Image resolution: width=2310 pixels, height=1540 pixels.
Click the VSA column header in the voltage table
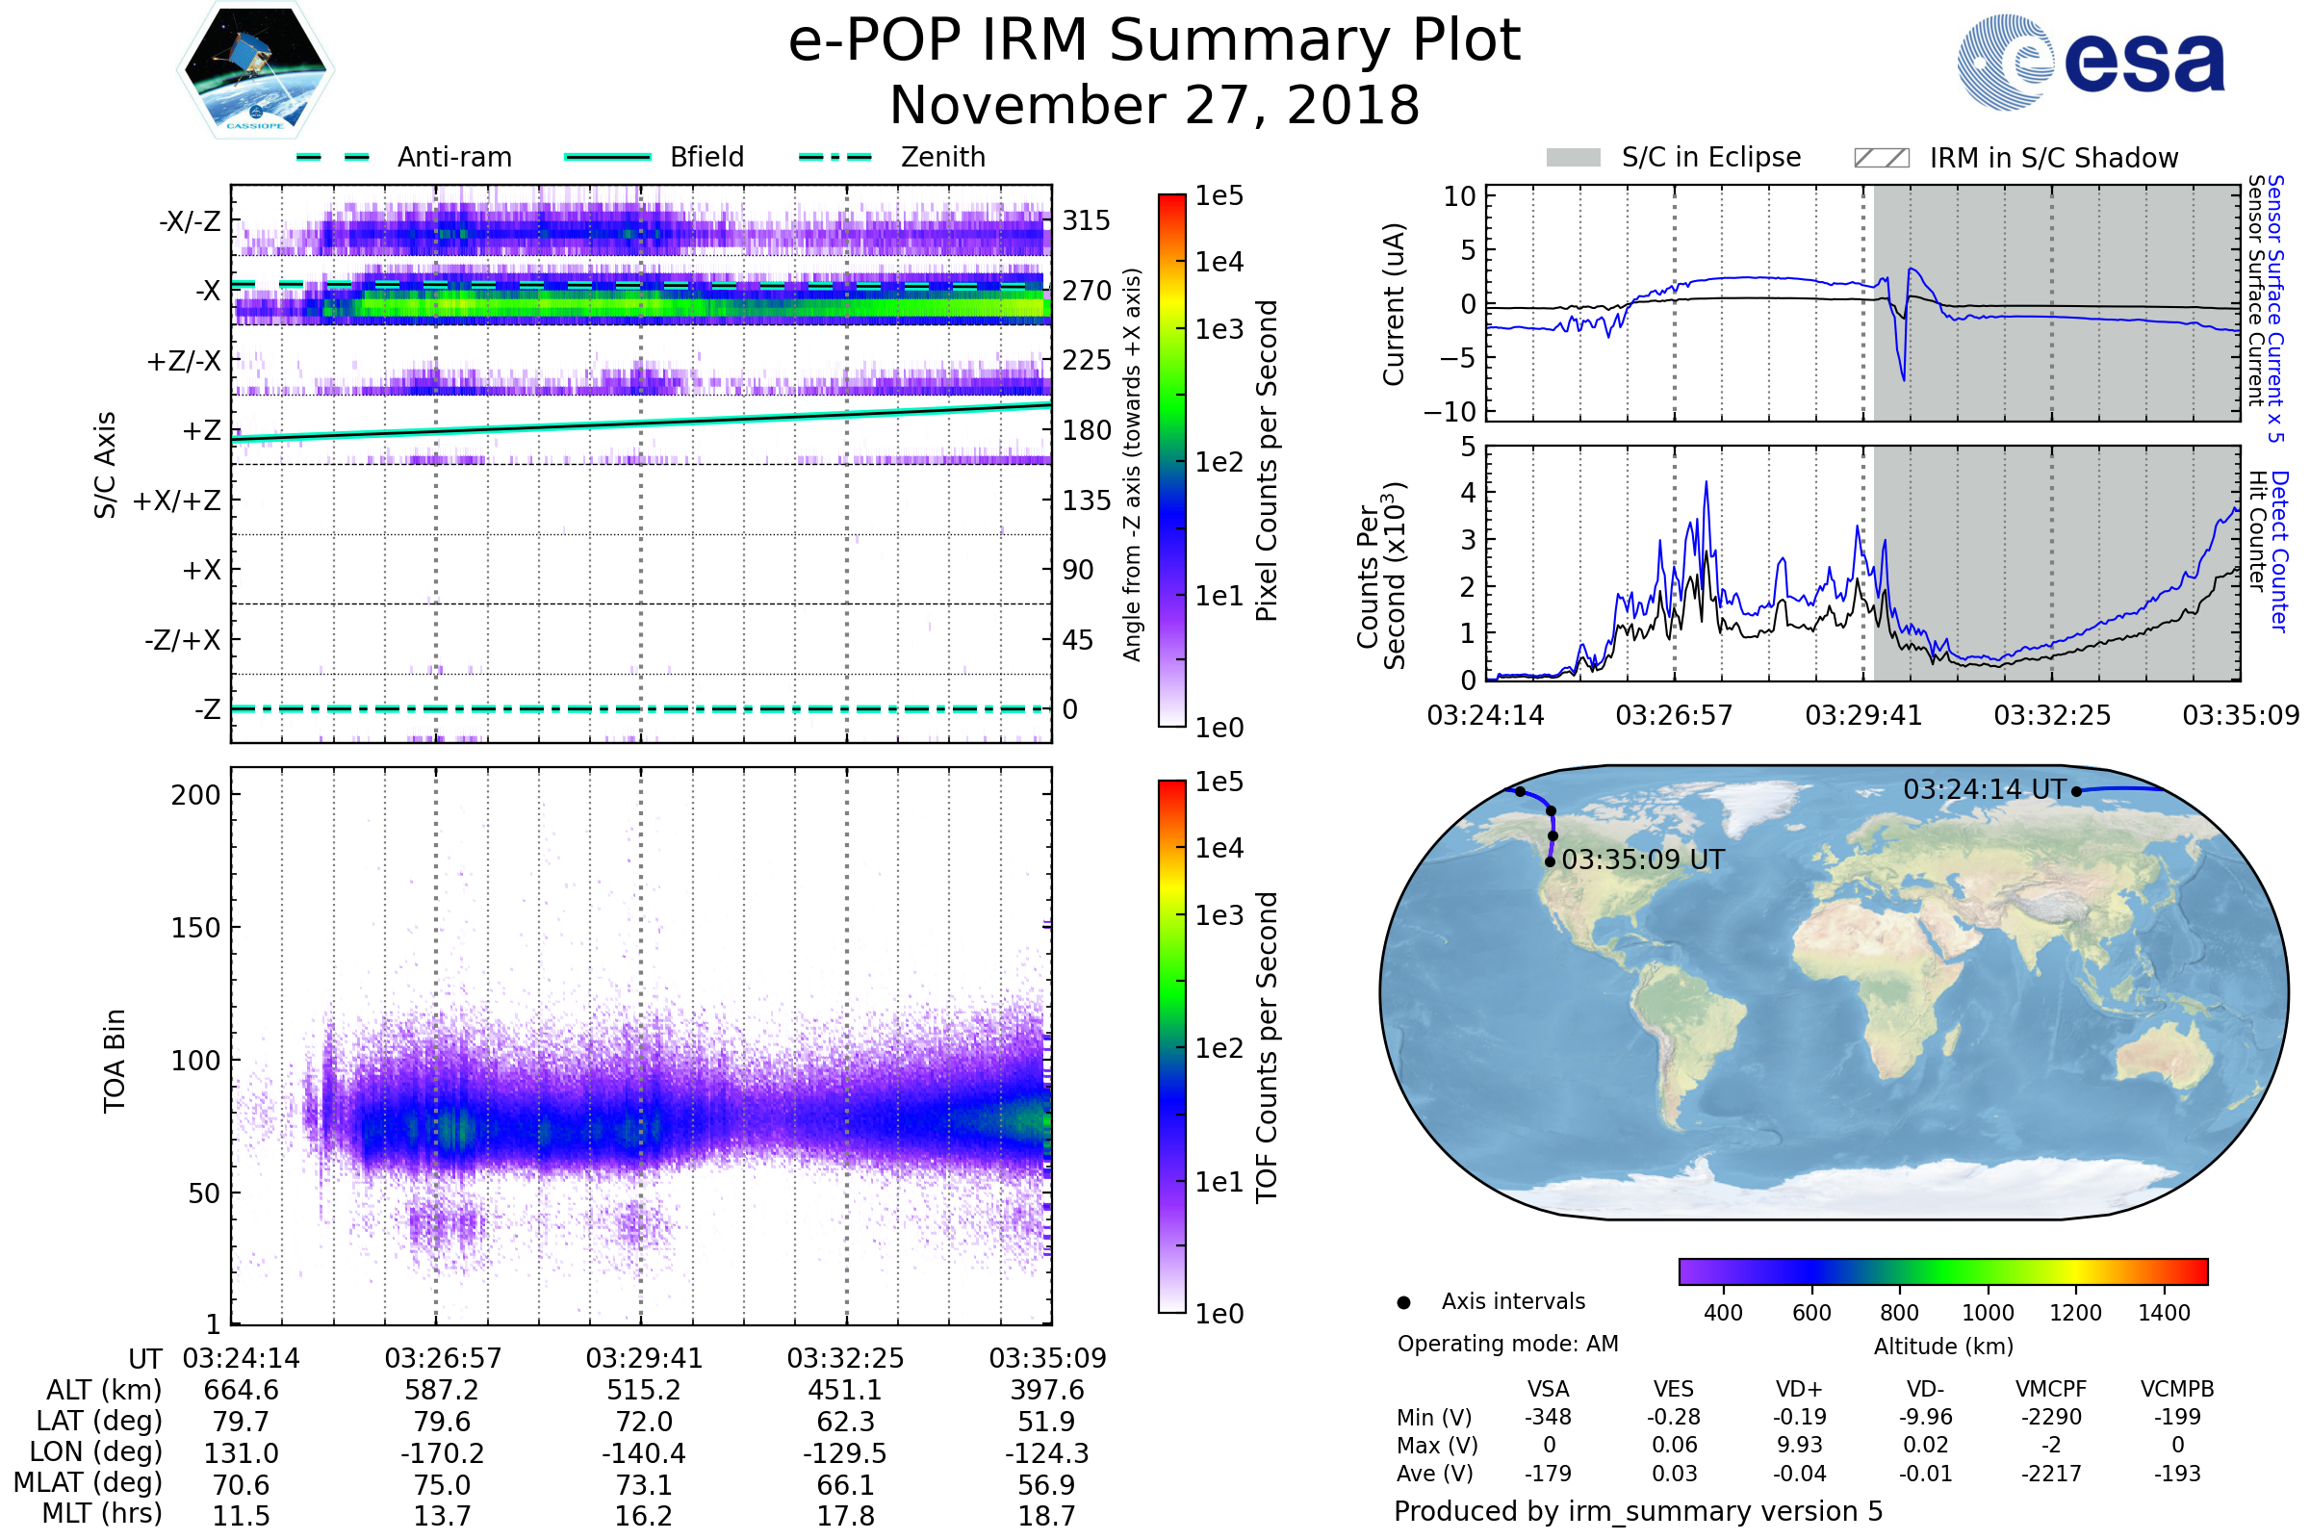(x=1548, y=1389)
